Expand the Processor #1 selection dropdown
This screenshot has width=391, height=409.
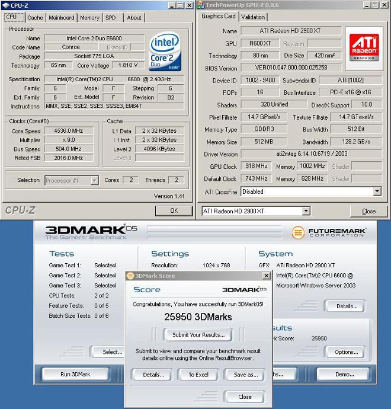pos(94,180)
